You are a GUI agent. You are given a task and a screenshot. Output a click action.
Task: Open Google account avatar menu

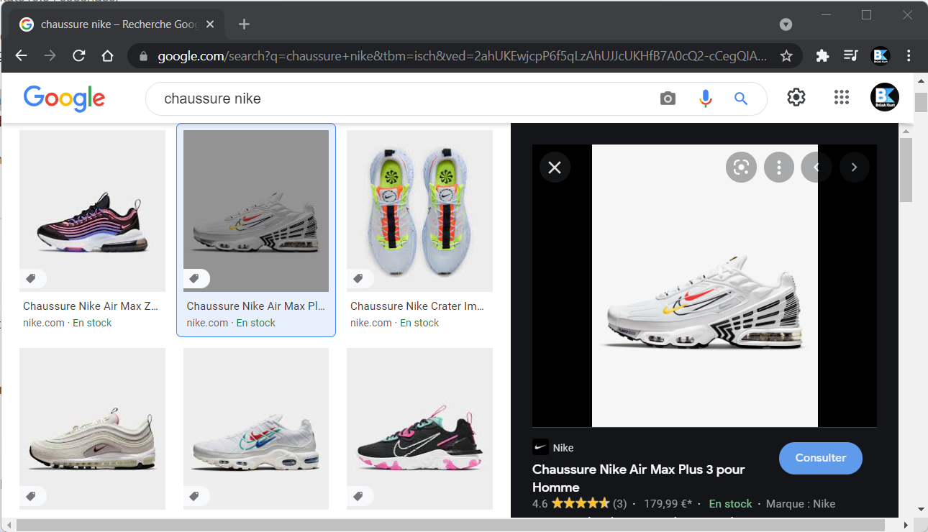tap(884, 97)
